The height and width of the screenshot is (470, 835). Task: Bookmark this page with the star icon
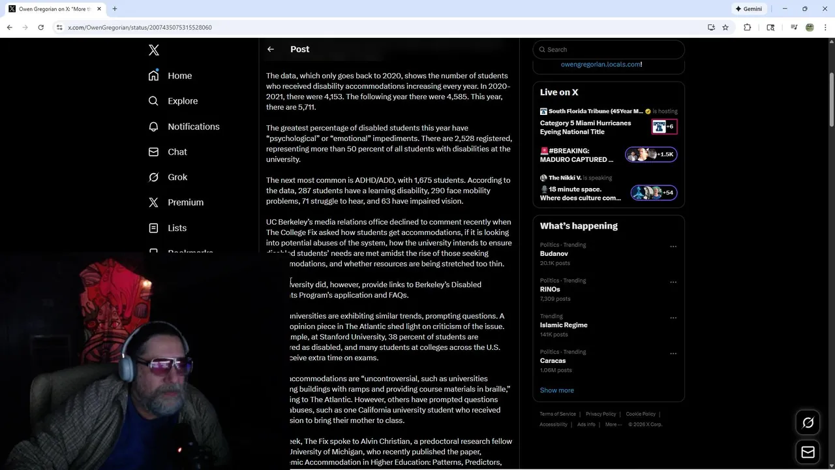pos(725,27)
